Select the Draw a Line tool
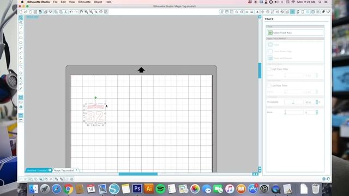 click(21, 28)
